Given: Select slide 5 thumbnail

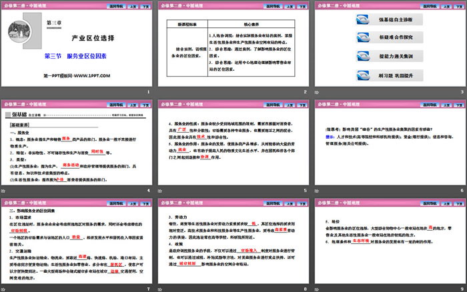Looking at the screenshot, I should pyautogui.click(x=233, y=143).
